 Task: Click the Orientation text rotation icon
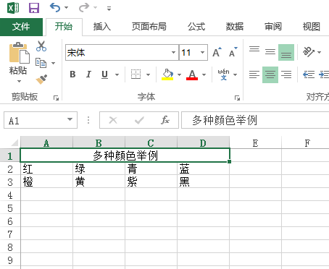point(309,51)
